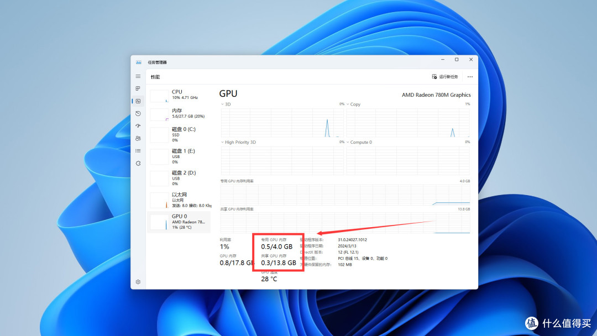Click the GPU 0 mini graph thumbnail
Screen dimensions: 597x336
159,222
